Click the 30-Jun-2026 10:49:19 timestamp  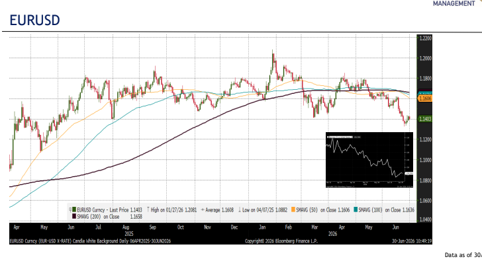pos(412,241)
